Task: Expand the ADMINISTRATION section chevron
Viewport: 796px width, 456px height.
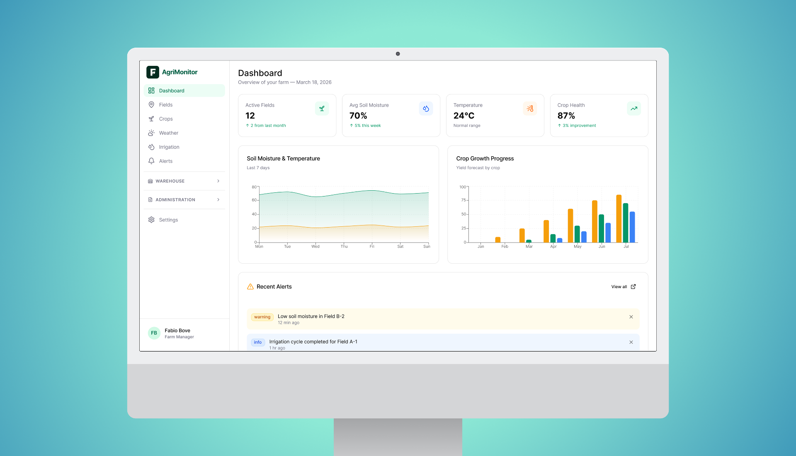Action: coord(218,200)
